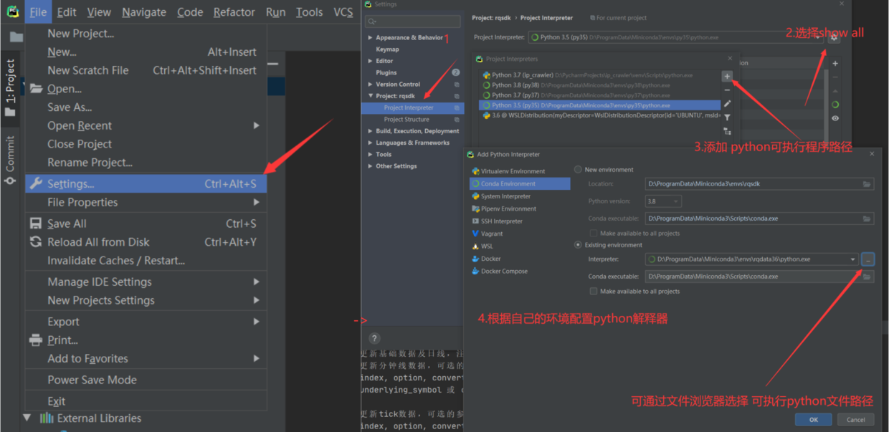Screen dimensions: 889x432
Task: Select Docker Compose interpreter option
Action: (520, 272)
